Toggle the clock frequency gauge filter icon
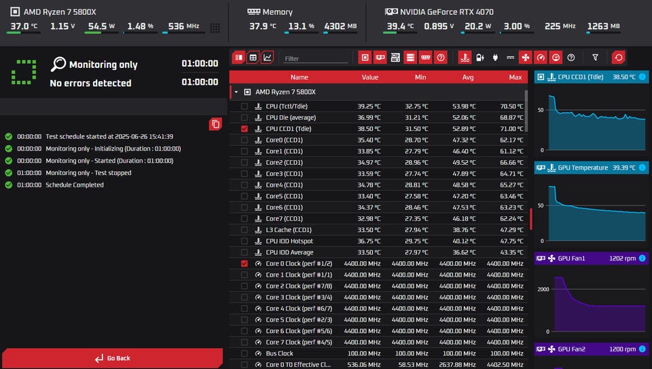This screenshot has height=369, width=652. 541,58
